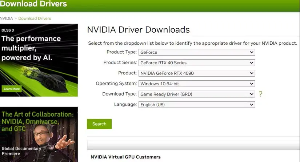Click the gray bar below Search
The image size is (300, 162).
193,145
